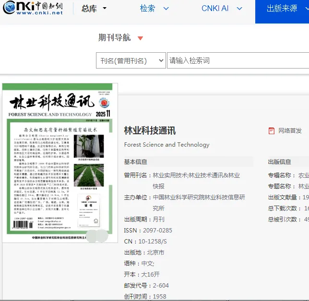
Task: Click the journal title 林业科技通讯
Action: click(150, 130)
